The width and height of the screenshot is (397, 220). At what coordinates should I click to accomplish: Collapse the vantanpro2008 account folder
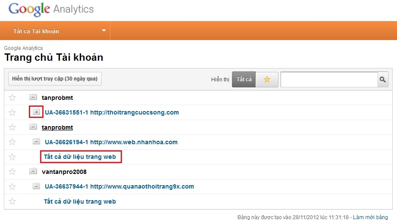[33, 171]
